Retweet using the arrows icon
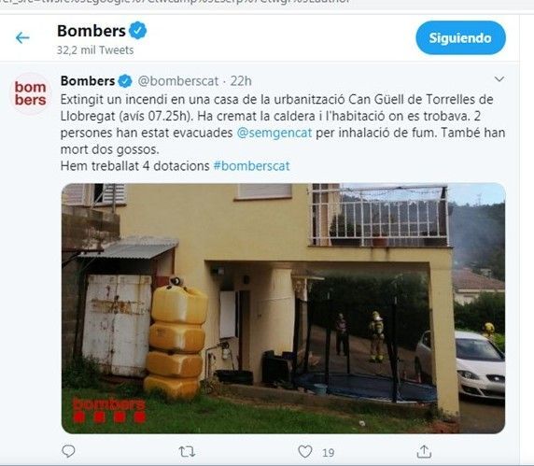This screenshot has width=534, height=466. point(187,452)
